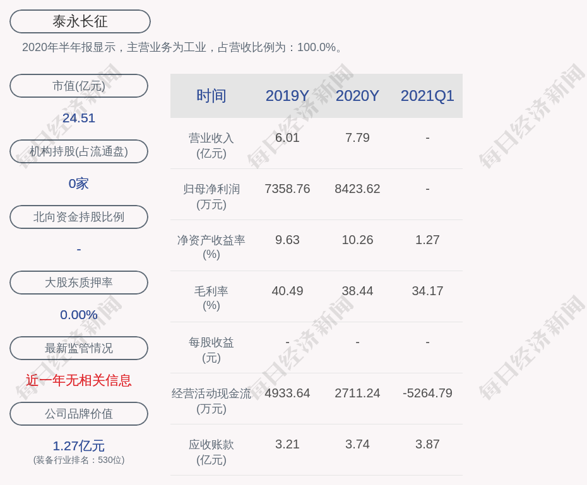Select the 38.44 gross margin cell

point(357,291)
